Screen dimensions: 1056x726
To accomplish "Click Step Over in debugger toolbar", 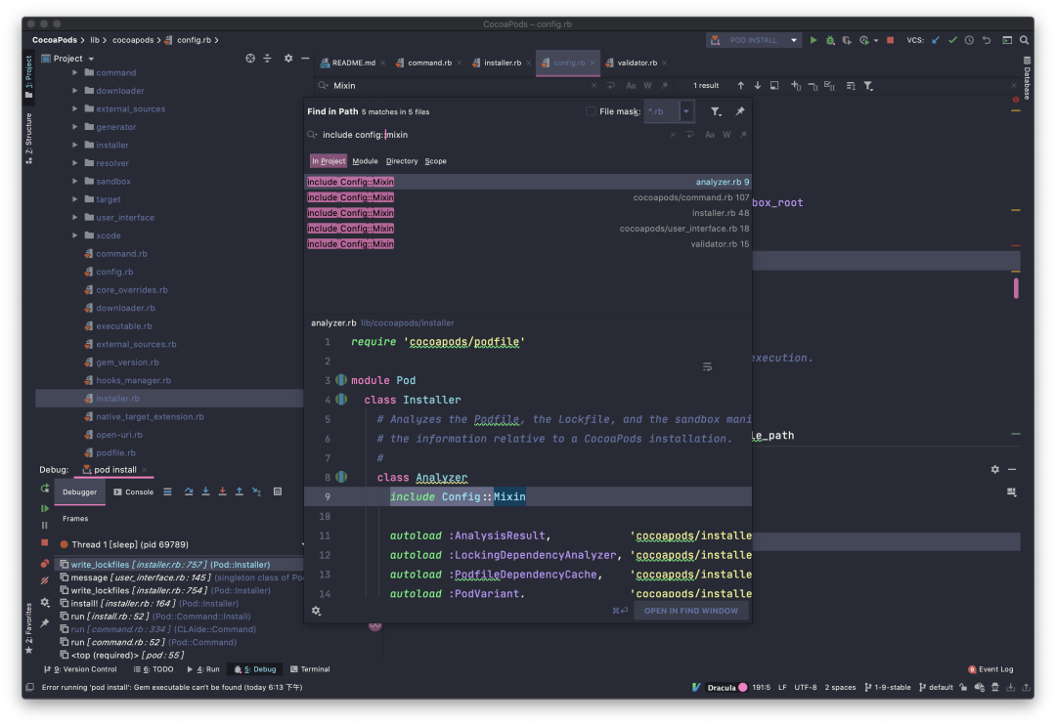I will point(189,491).
